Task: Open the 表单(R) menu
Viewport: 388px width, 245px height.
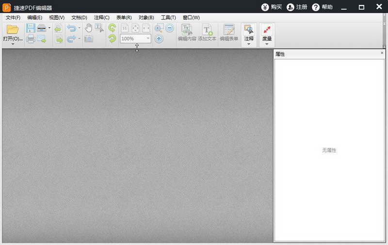Action: pos(124,17)
